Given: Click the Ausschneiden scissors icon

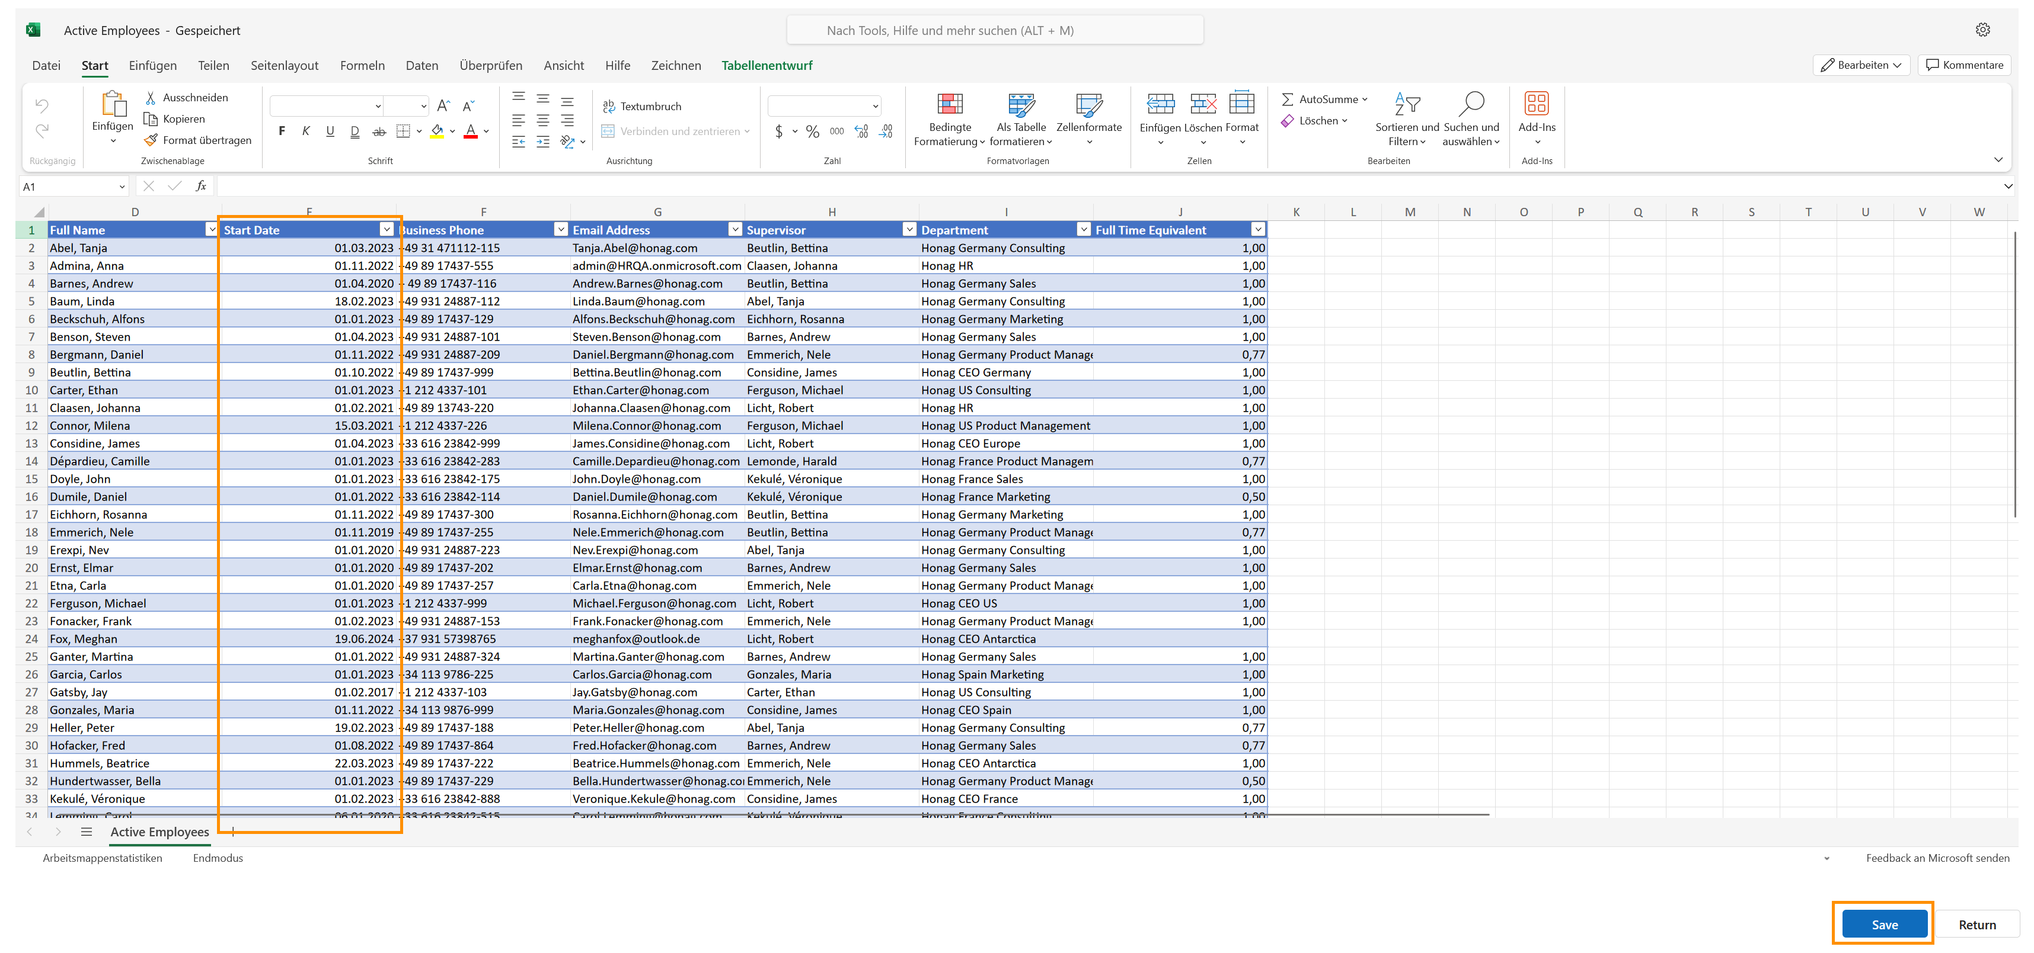Looking at the screenshot, I should click(x=151, y=98).
